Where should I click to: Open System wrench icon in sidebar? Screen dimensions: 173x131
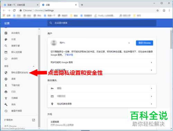[x=6, y=104]
